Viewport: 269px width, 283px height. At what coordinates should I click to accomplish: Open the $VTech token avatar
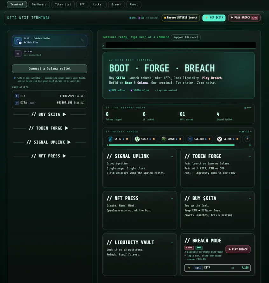point(219,139)
